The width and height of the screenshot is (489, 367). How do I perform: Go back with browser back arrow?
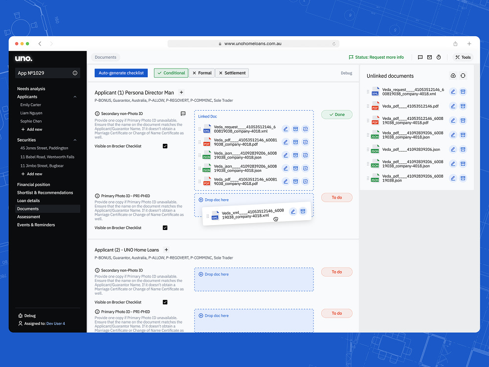[x=40, y=44]
